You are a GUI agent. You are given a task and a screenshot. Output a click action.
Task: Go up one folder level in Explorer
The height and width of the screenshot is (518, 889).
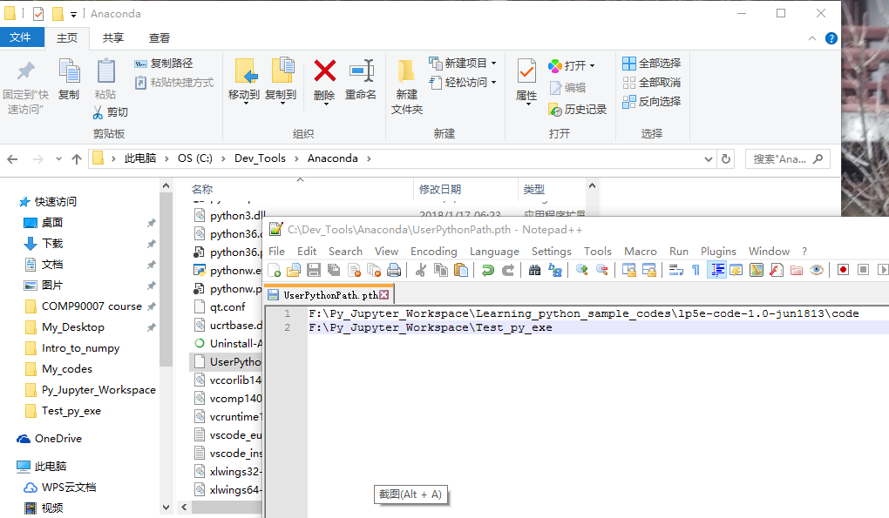pos(77,159)
